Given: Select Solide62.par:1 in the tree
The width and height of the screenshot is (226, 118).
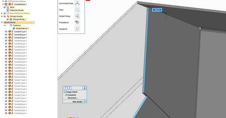Looking at the screenshot, I should (x=20, y=53).
